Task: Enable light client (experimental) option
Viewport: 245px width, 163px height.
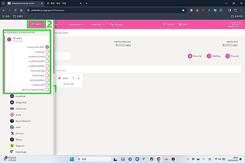Action: pyautogui.click(x=47, y=90)
